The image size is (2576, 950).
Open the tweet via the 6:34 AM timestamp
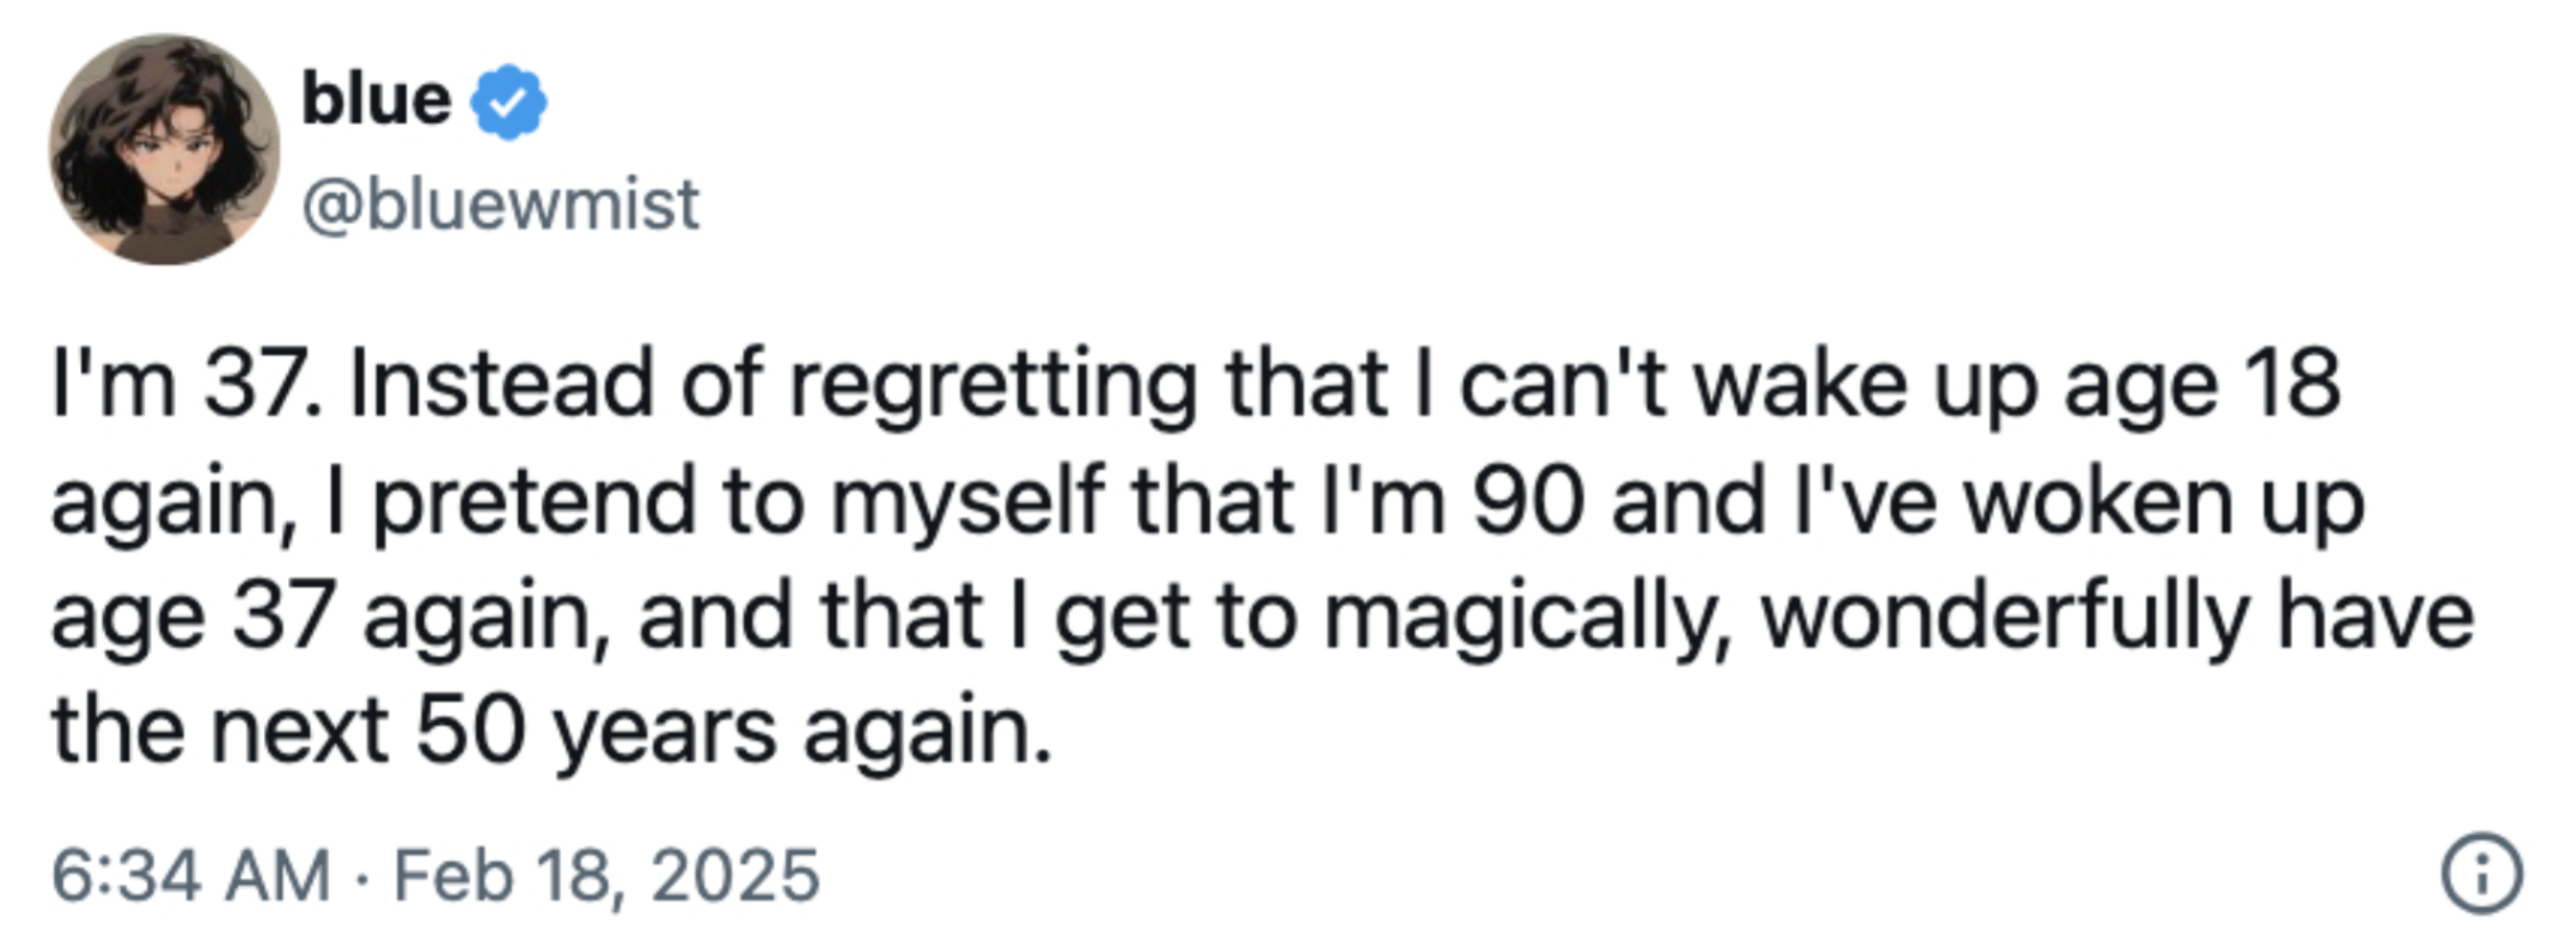(190, 876)
